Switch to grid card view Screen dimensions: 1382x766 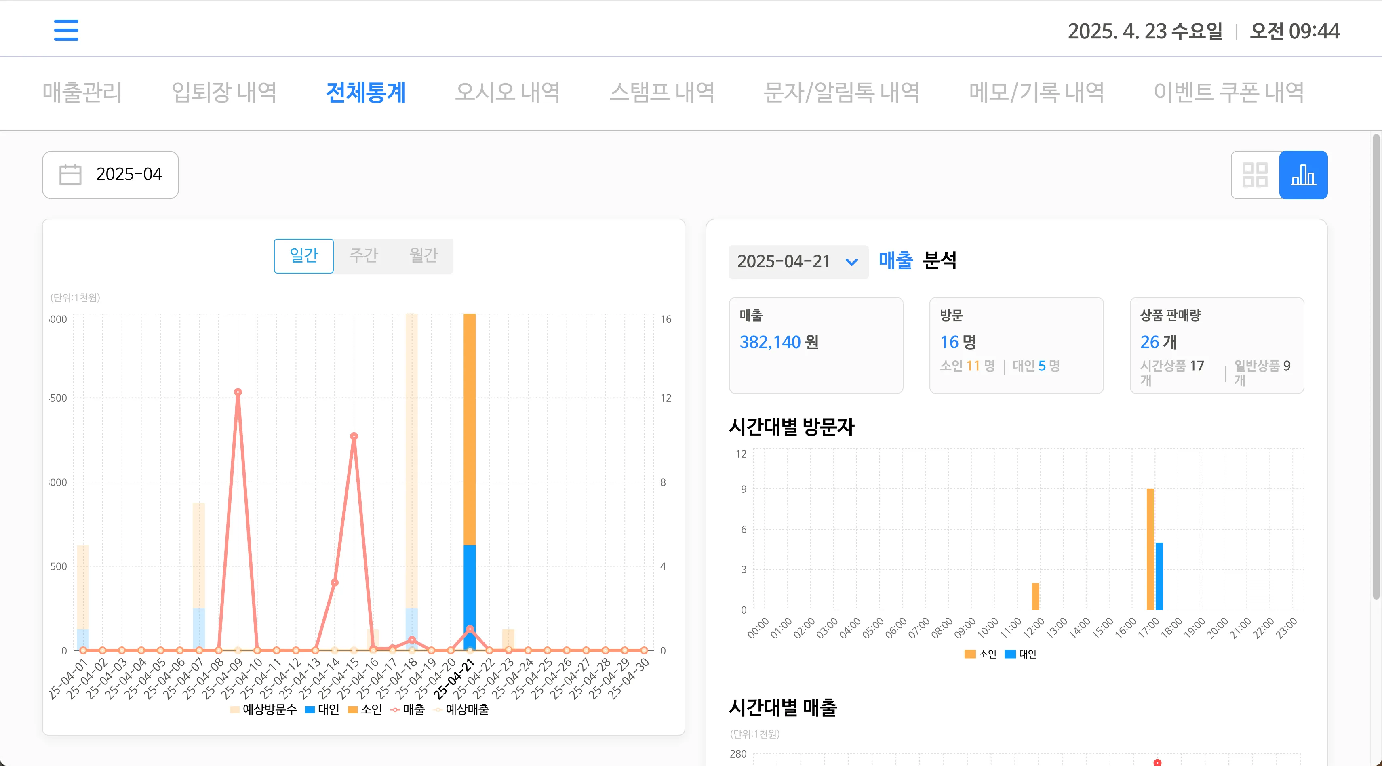click(1255, 175)
